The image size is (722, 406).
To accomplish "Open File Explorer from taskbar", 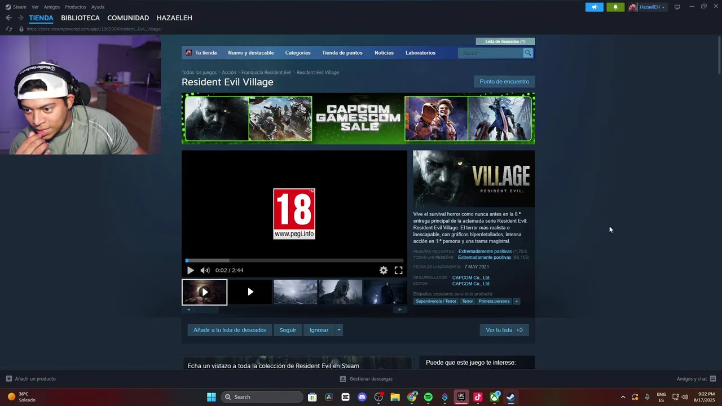I will pyautogui.click(x=395, y=397).
